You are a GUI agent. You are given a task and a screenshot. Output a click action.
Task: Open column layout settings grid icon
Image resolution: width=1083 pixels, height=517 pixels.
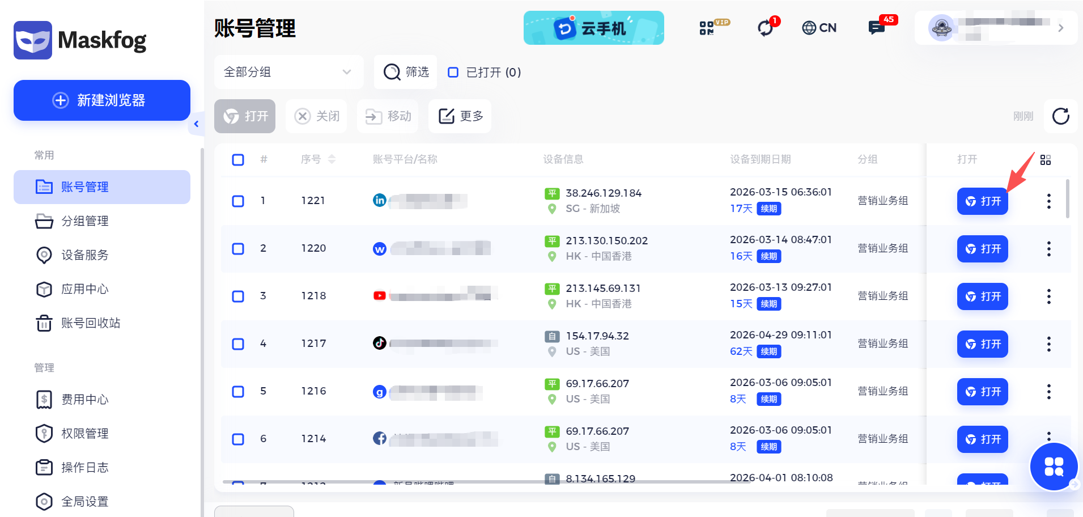click(1046, 160)
